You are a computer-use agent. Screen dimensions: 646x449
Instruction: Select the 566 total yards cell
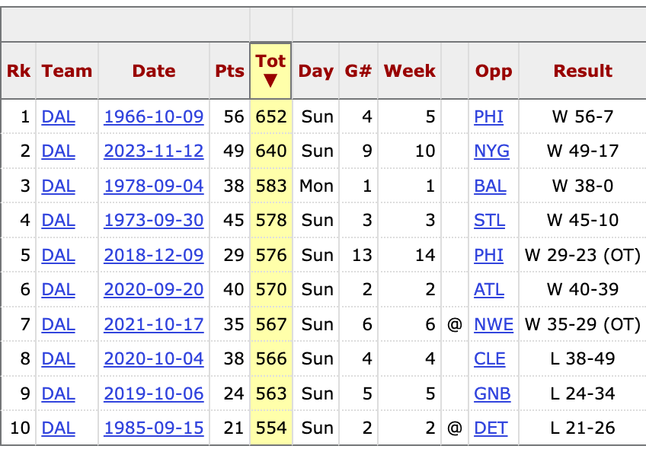pos(271,358)
